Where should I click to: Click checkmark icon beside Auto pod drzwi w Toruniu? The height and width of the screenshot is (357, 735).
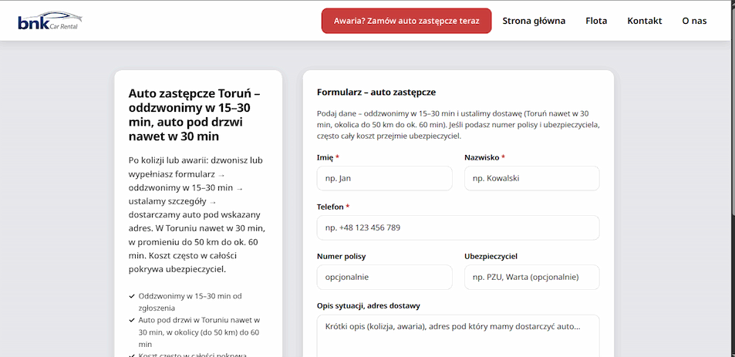click(132, 320)
